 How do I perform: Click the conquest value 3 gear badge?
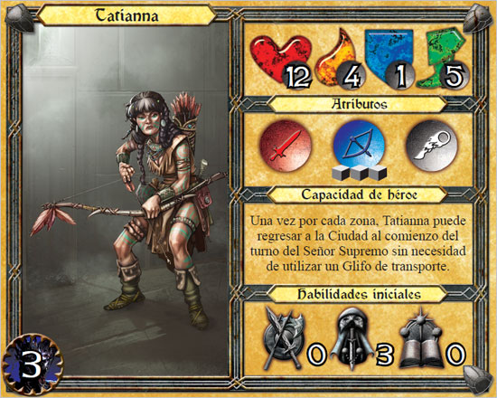coord(32,365)
